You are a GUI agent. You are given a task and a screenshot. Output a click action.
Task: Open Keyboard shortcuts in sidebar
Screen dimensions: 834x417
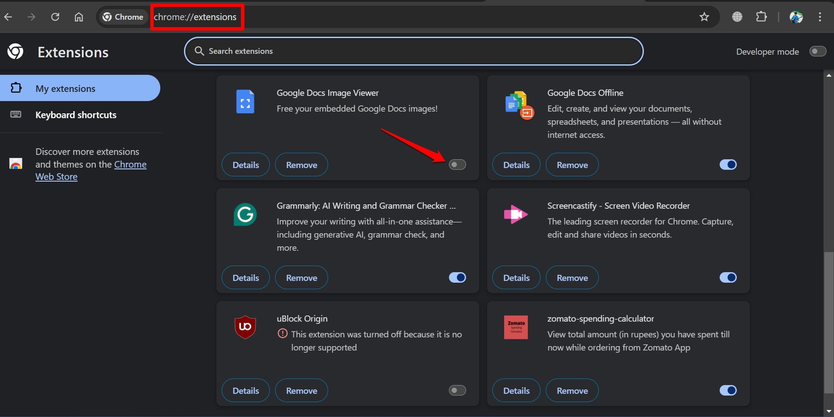click(x=76, y=115)
